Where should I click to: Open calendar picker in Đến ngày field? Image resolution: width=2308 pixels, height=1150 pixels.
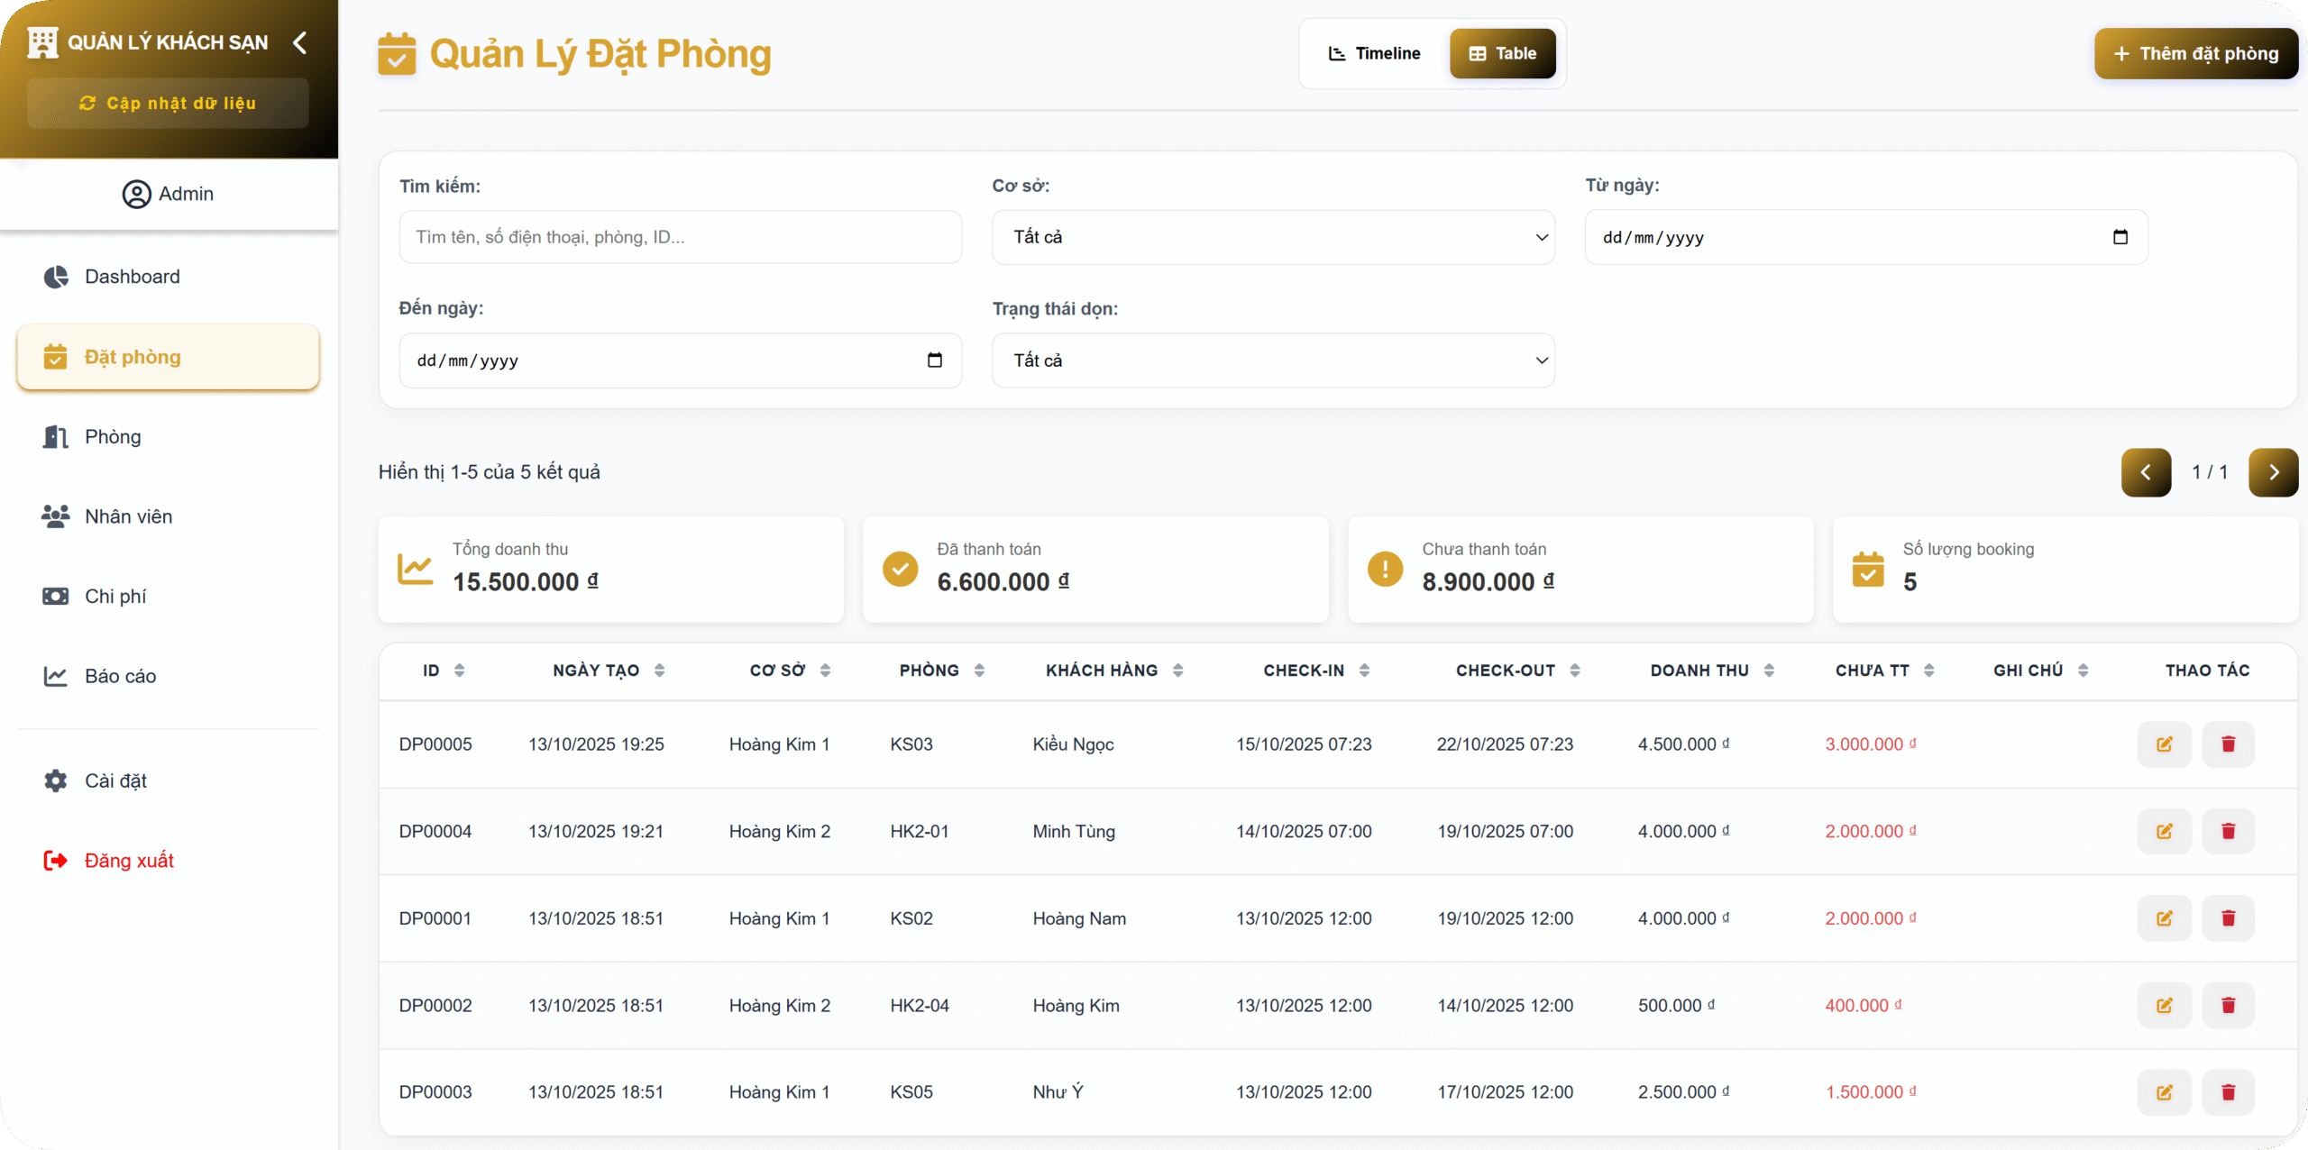(x=934, y=361)
